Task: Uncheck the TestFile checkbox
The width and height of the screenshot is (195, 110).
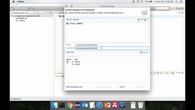Action: (x=67, y=62)
